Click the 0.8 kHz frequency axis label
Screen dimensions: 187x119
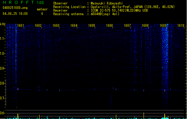(x=3, y=83)
